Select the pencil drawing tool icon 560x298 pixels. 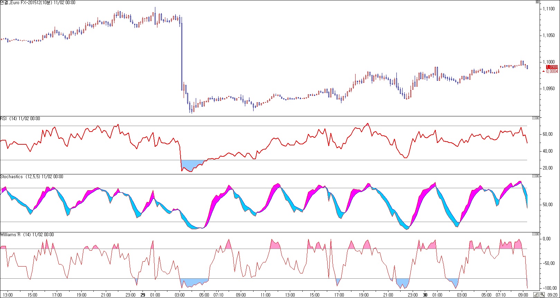tap(536, 295)
